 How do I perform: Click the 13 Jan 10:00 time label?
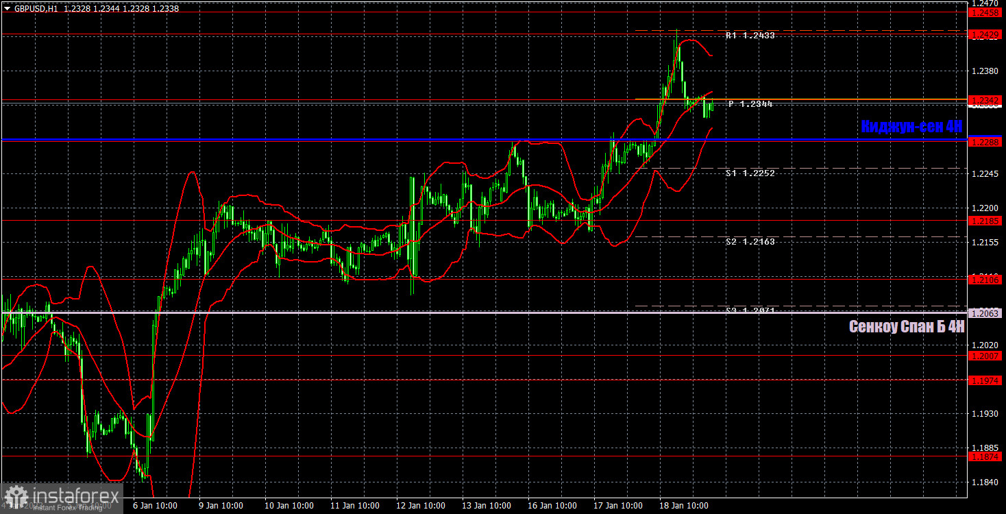click(487, 506)
